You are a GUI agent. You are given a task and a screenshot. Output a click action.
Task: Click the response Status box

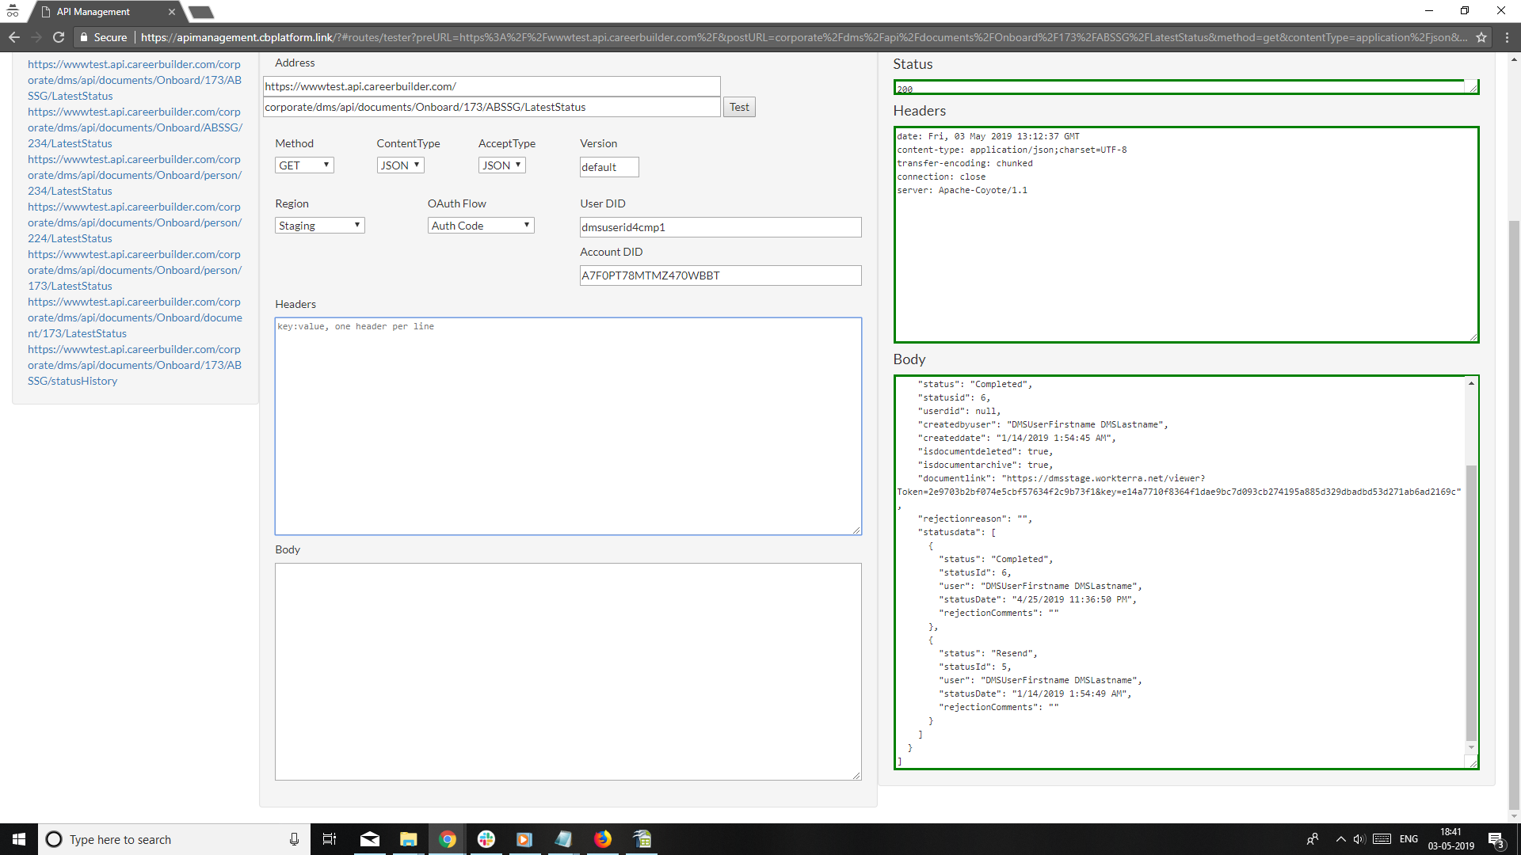[x=1186, y=87]
